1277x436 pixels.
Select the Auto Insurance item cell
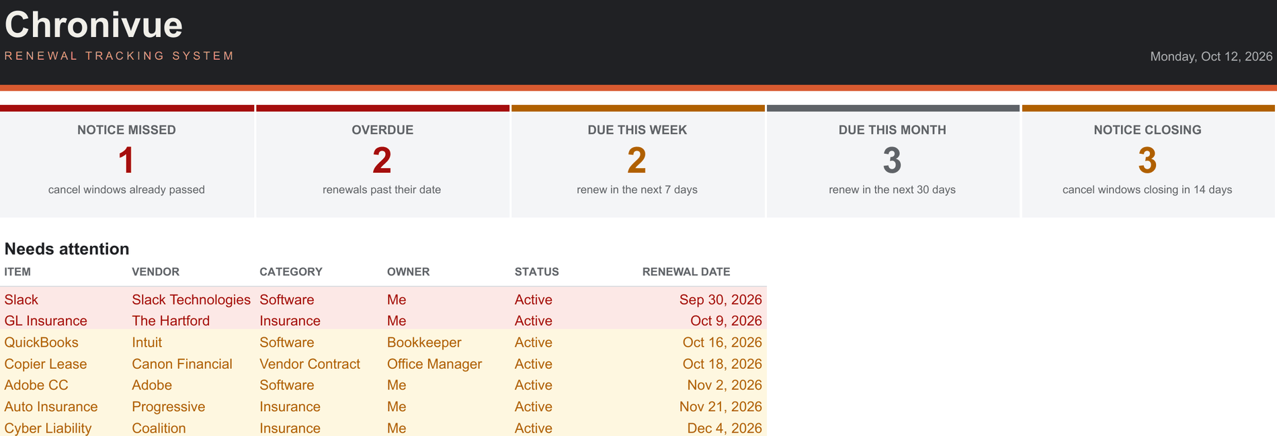(51, 406)
